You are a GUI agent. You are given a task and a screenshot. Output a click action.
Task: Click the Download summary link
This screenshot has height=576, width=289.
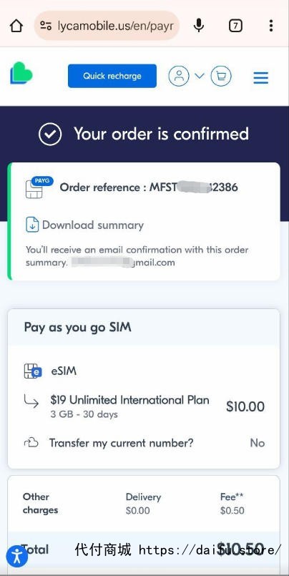(93, 225)
